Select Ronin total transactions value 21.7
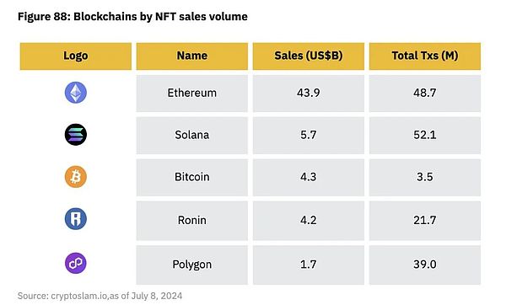The width and height of the screenshot is (506, 305). [x=425, y=220]
